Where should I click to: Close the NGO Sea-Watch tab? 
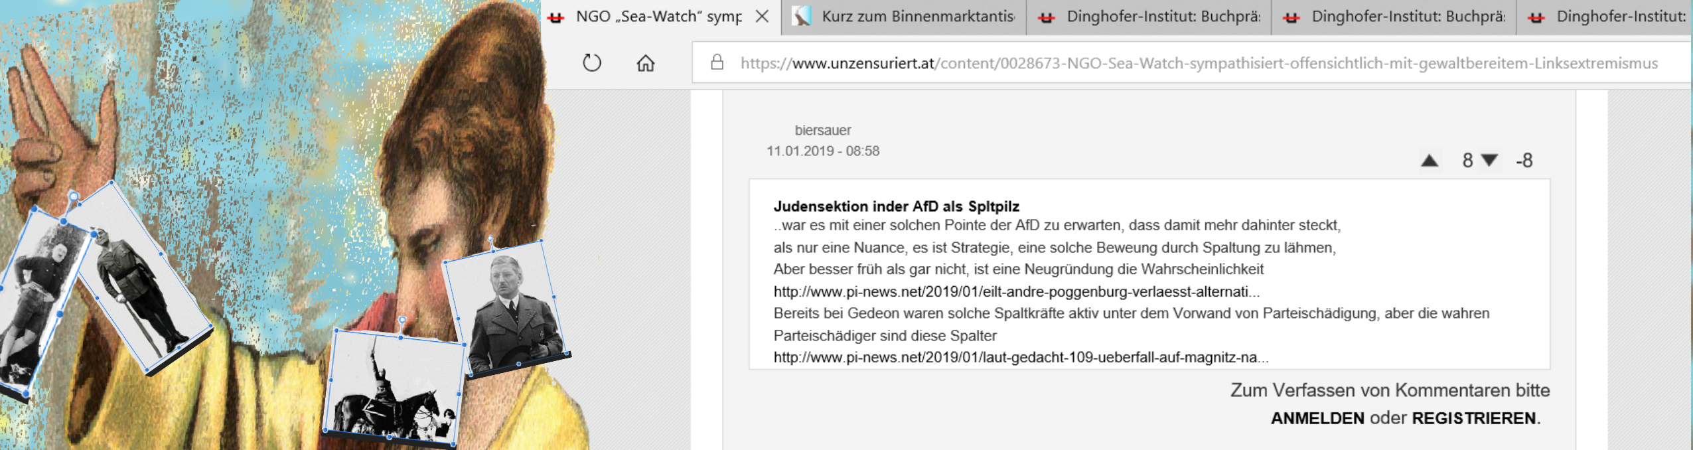(762, 17)
